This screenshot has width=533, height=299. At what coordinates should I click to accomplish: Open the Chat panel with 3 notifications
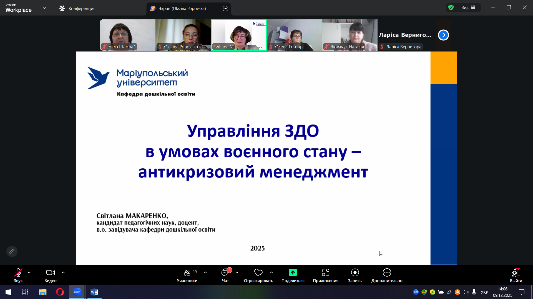tap(225, 273)
